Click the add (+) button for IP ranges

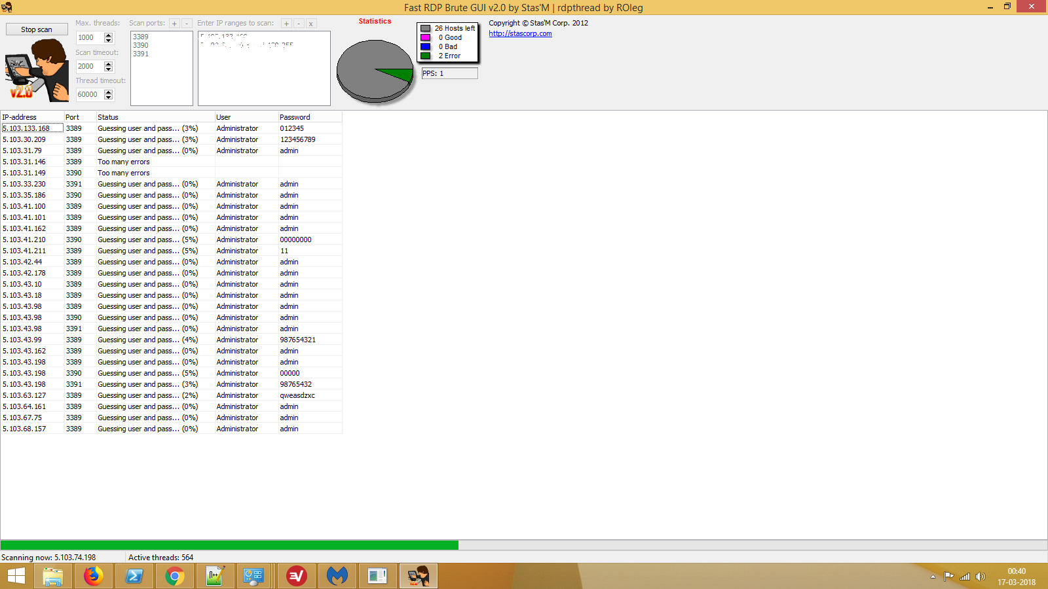tap(286, 24)
